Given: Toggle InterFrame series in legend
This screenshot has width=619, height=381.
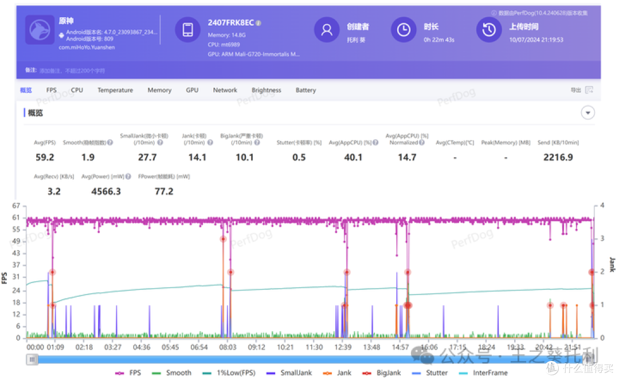Looking at the screenshot, I should pyautogui.click(x=484, y=373).
